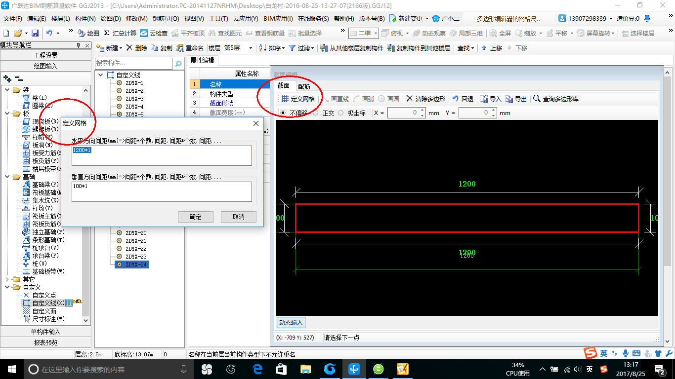Click the expand-all plus icon in navigator
This screenshot has width=675, height=379.
(7, 78)
